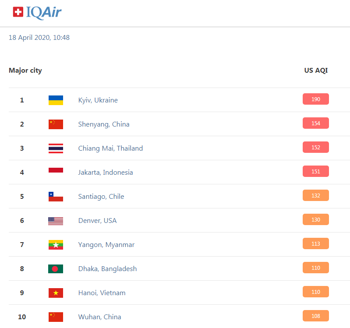The image size is (350, 328).
Task: Click the Indonesia flag icon
Action: (56, 170)
